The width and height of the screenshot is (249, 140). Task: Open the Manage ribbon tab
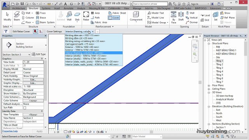click(x=137, y=8)
